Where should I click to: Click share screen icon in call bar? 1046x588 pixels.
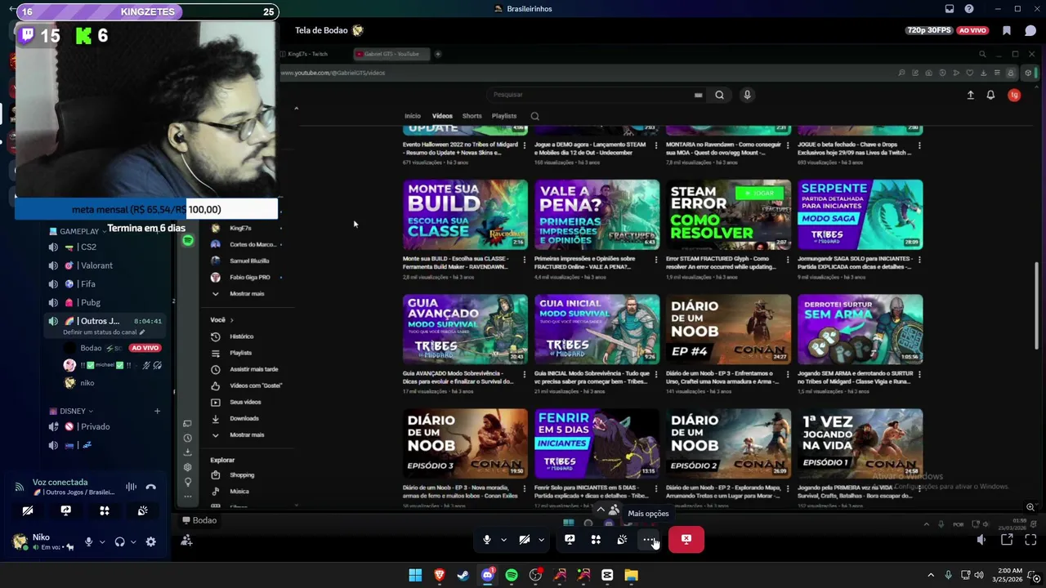point(570,540)
